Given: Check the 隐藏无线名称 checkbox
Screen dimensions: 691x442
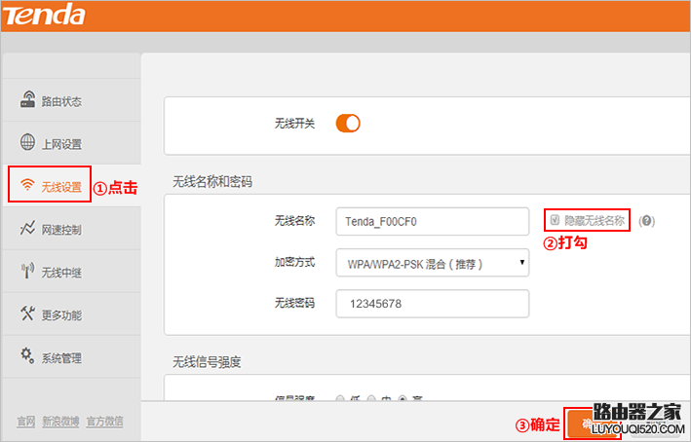Looking at the screenshot, I should click(555, 221).
